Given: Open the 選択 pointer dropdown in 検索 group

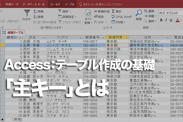Looking at the screenshot, I should click(x=150, y=21).
